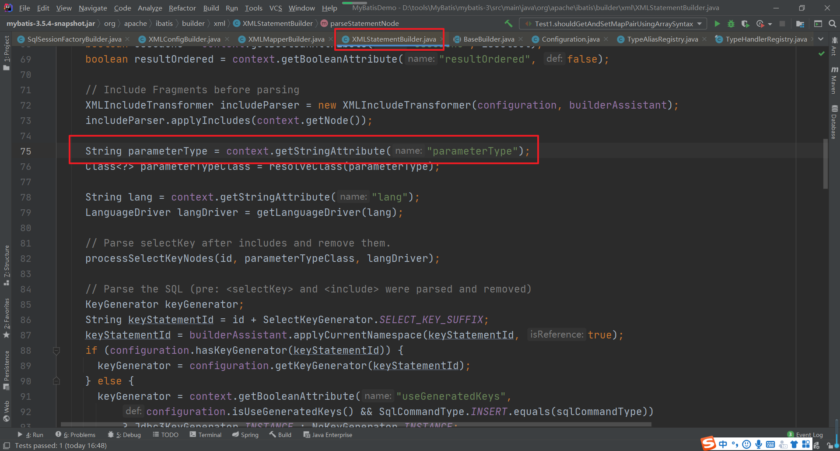Switch to TypeAliasRegistry.java tab
Image resolution: width=840 pixels, height=451 pixels.
tap(662, 39)
